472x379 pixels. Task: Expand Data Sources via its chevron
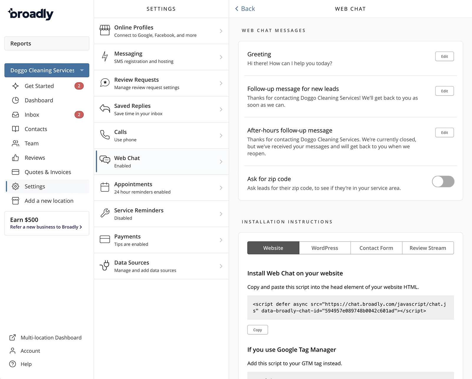pos(221,266)
